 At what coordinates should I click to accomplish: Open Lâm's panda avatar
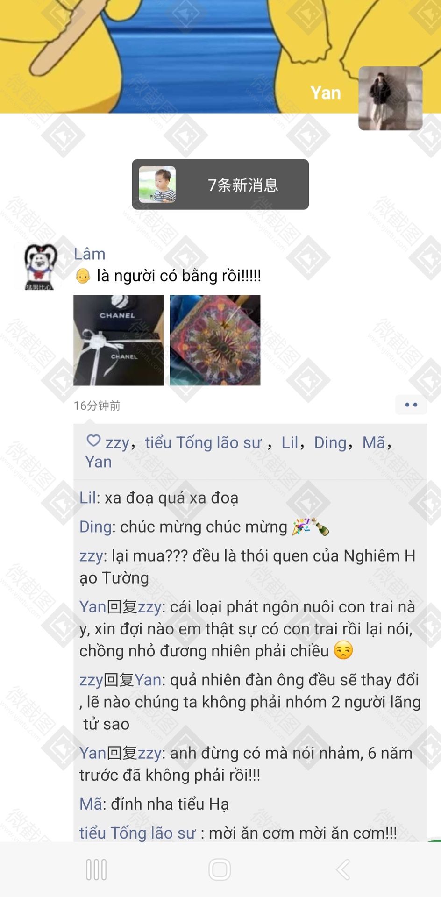point(41,266)
